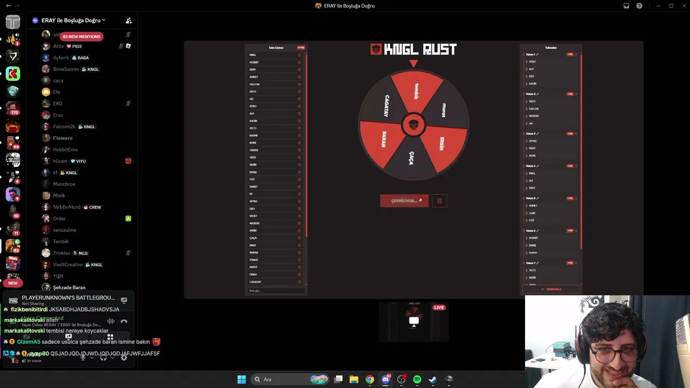Delete Takım 2 with its trash icon
Viewport: 690px width, 388px height.
tap(576, 94)
